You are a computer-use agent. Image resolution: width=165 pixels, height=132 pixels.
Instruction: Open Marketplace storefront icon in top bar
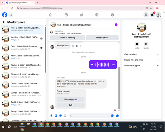point(97,15)
